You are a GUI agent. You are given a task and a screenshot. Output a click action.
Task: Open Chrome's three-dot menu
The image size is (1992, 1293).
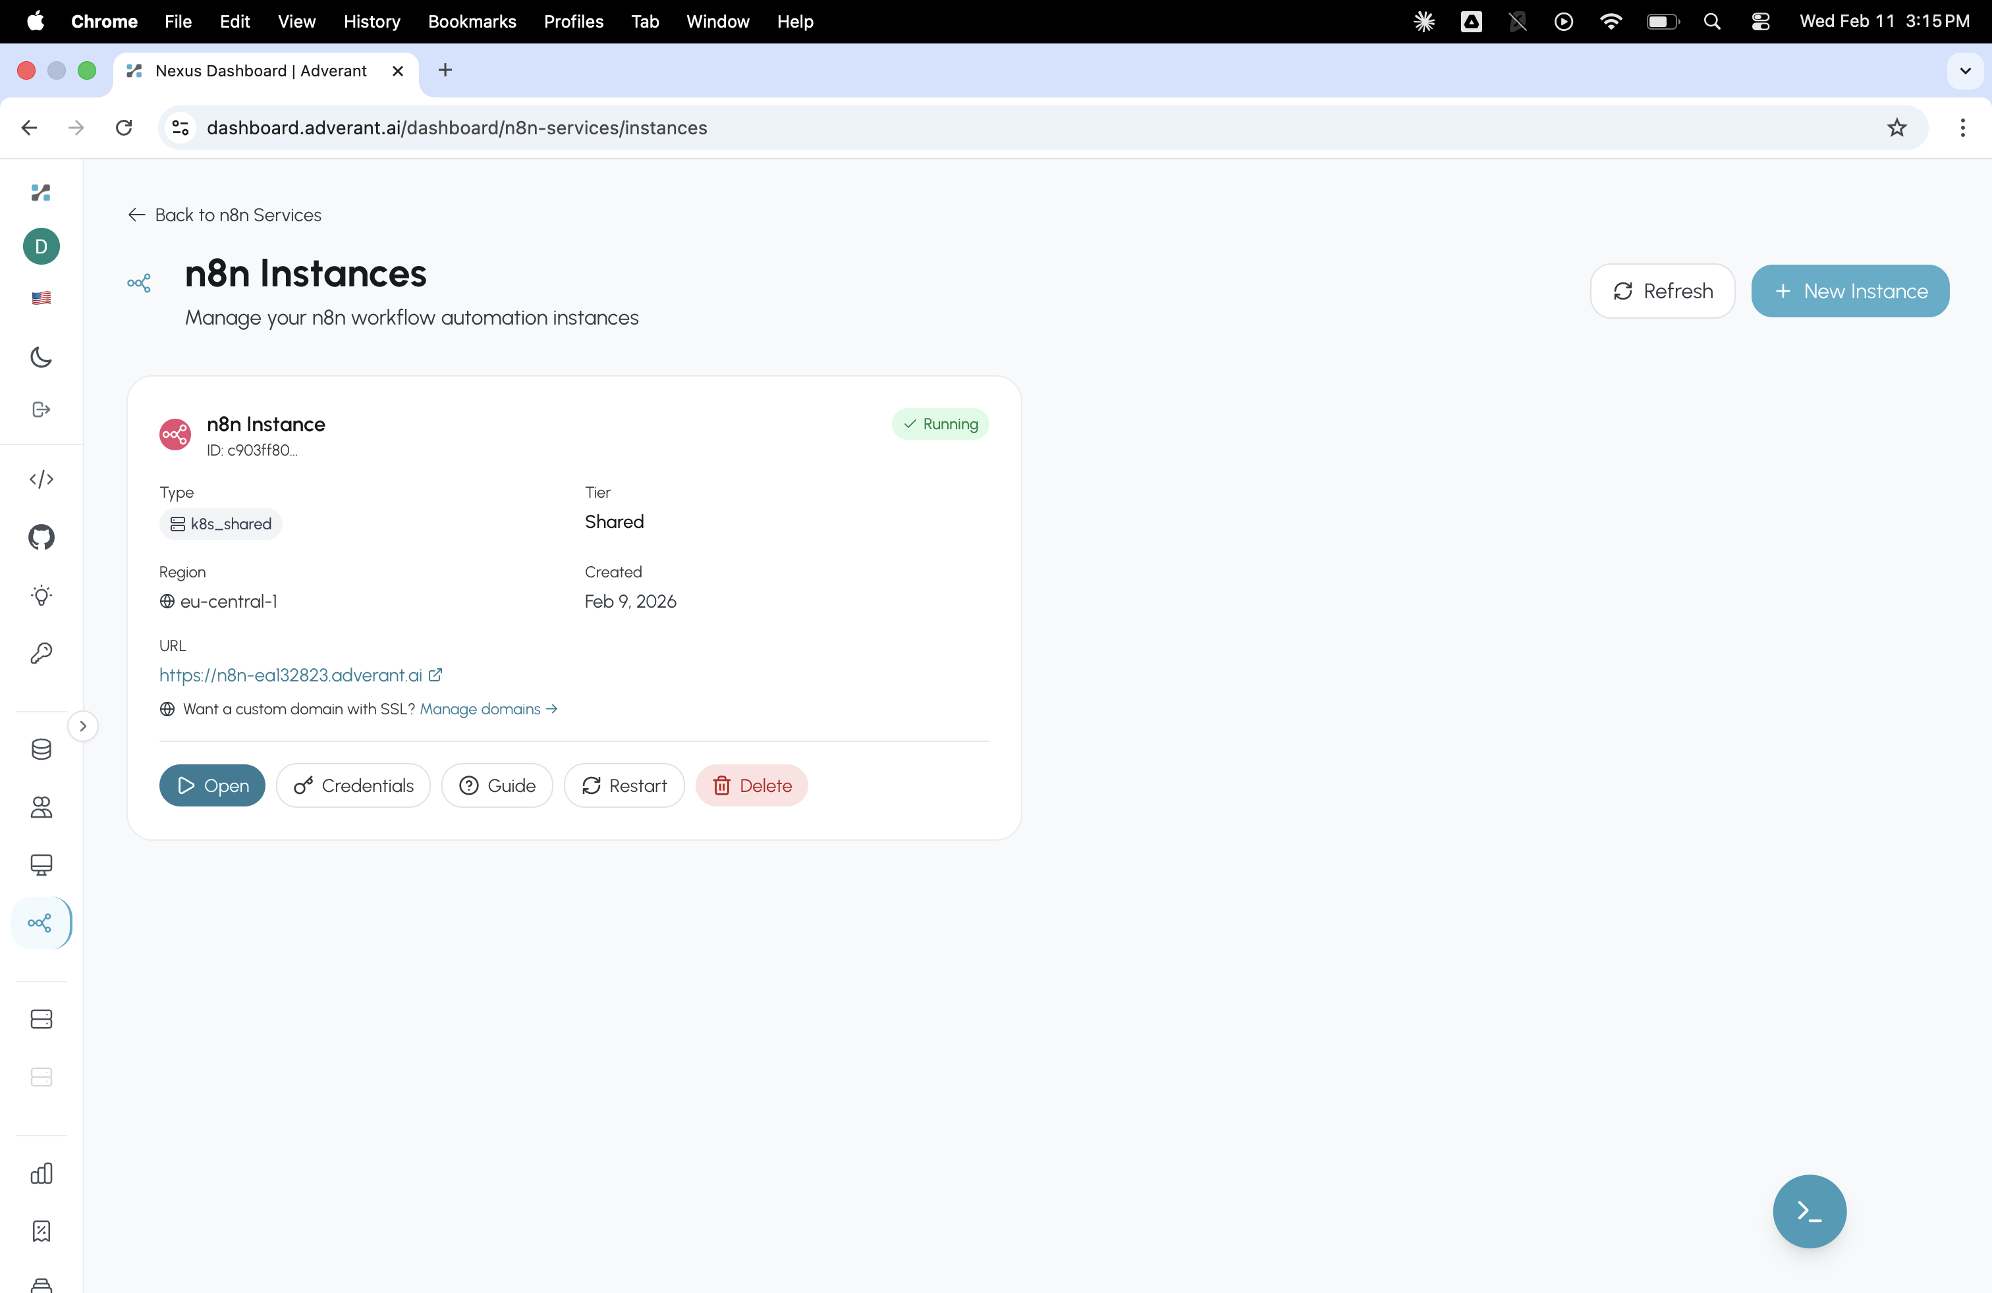point(1963,127)
